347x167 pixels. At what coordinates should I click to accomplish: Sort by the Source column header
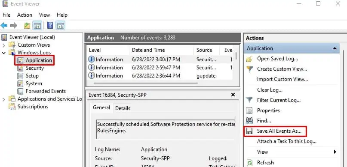(206, 50)
